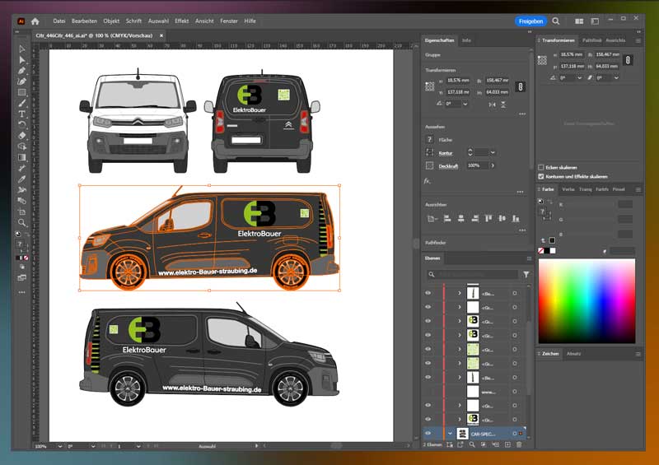The width and height of the screenshot is (659, 465).
Task: Uncheck 'Konturen und Effekte skalieren'
Action: (540, 176)
